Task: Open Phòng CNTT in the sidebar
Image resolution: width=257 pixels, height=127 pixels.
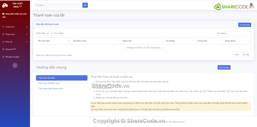Action: [x=11, y=49]
